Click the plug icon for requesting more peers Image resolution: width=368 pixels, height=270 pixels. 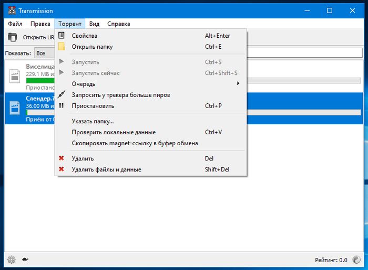pos(62,95)
